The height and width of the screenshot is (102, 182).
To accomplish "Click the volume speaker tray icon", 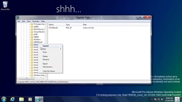I will click(162, 99).
